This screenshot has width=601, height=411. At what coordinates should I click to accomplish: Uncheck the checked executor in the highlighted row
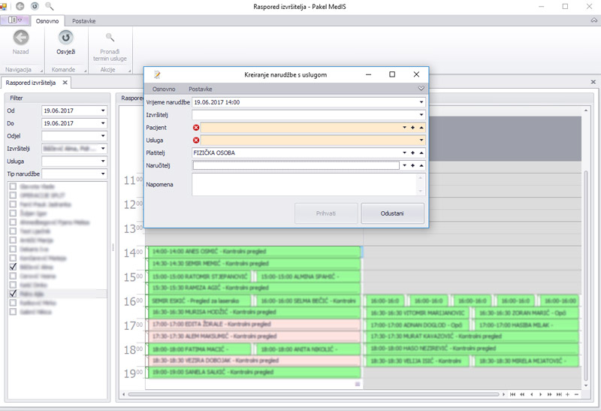click(x=13, y=294)
